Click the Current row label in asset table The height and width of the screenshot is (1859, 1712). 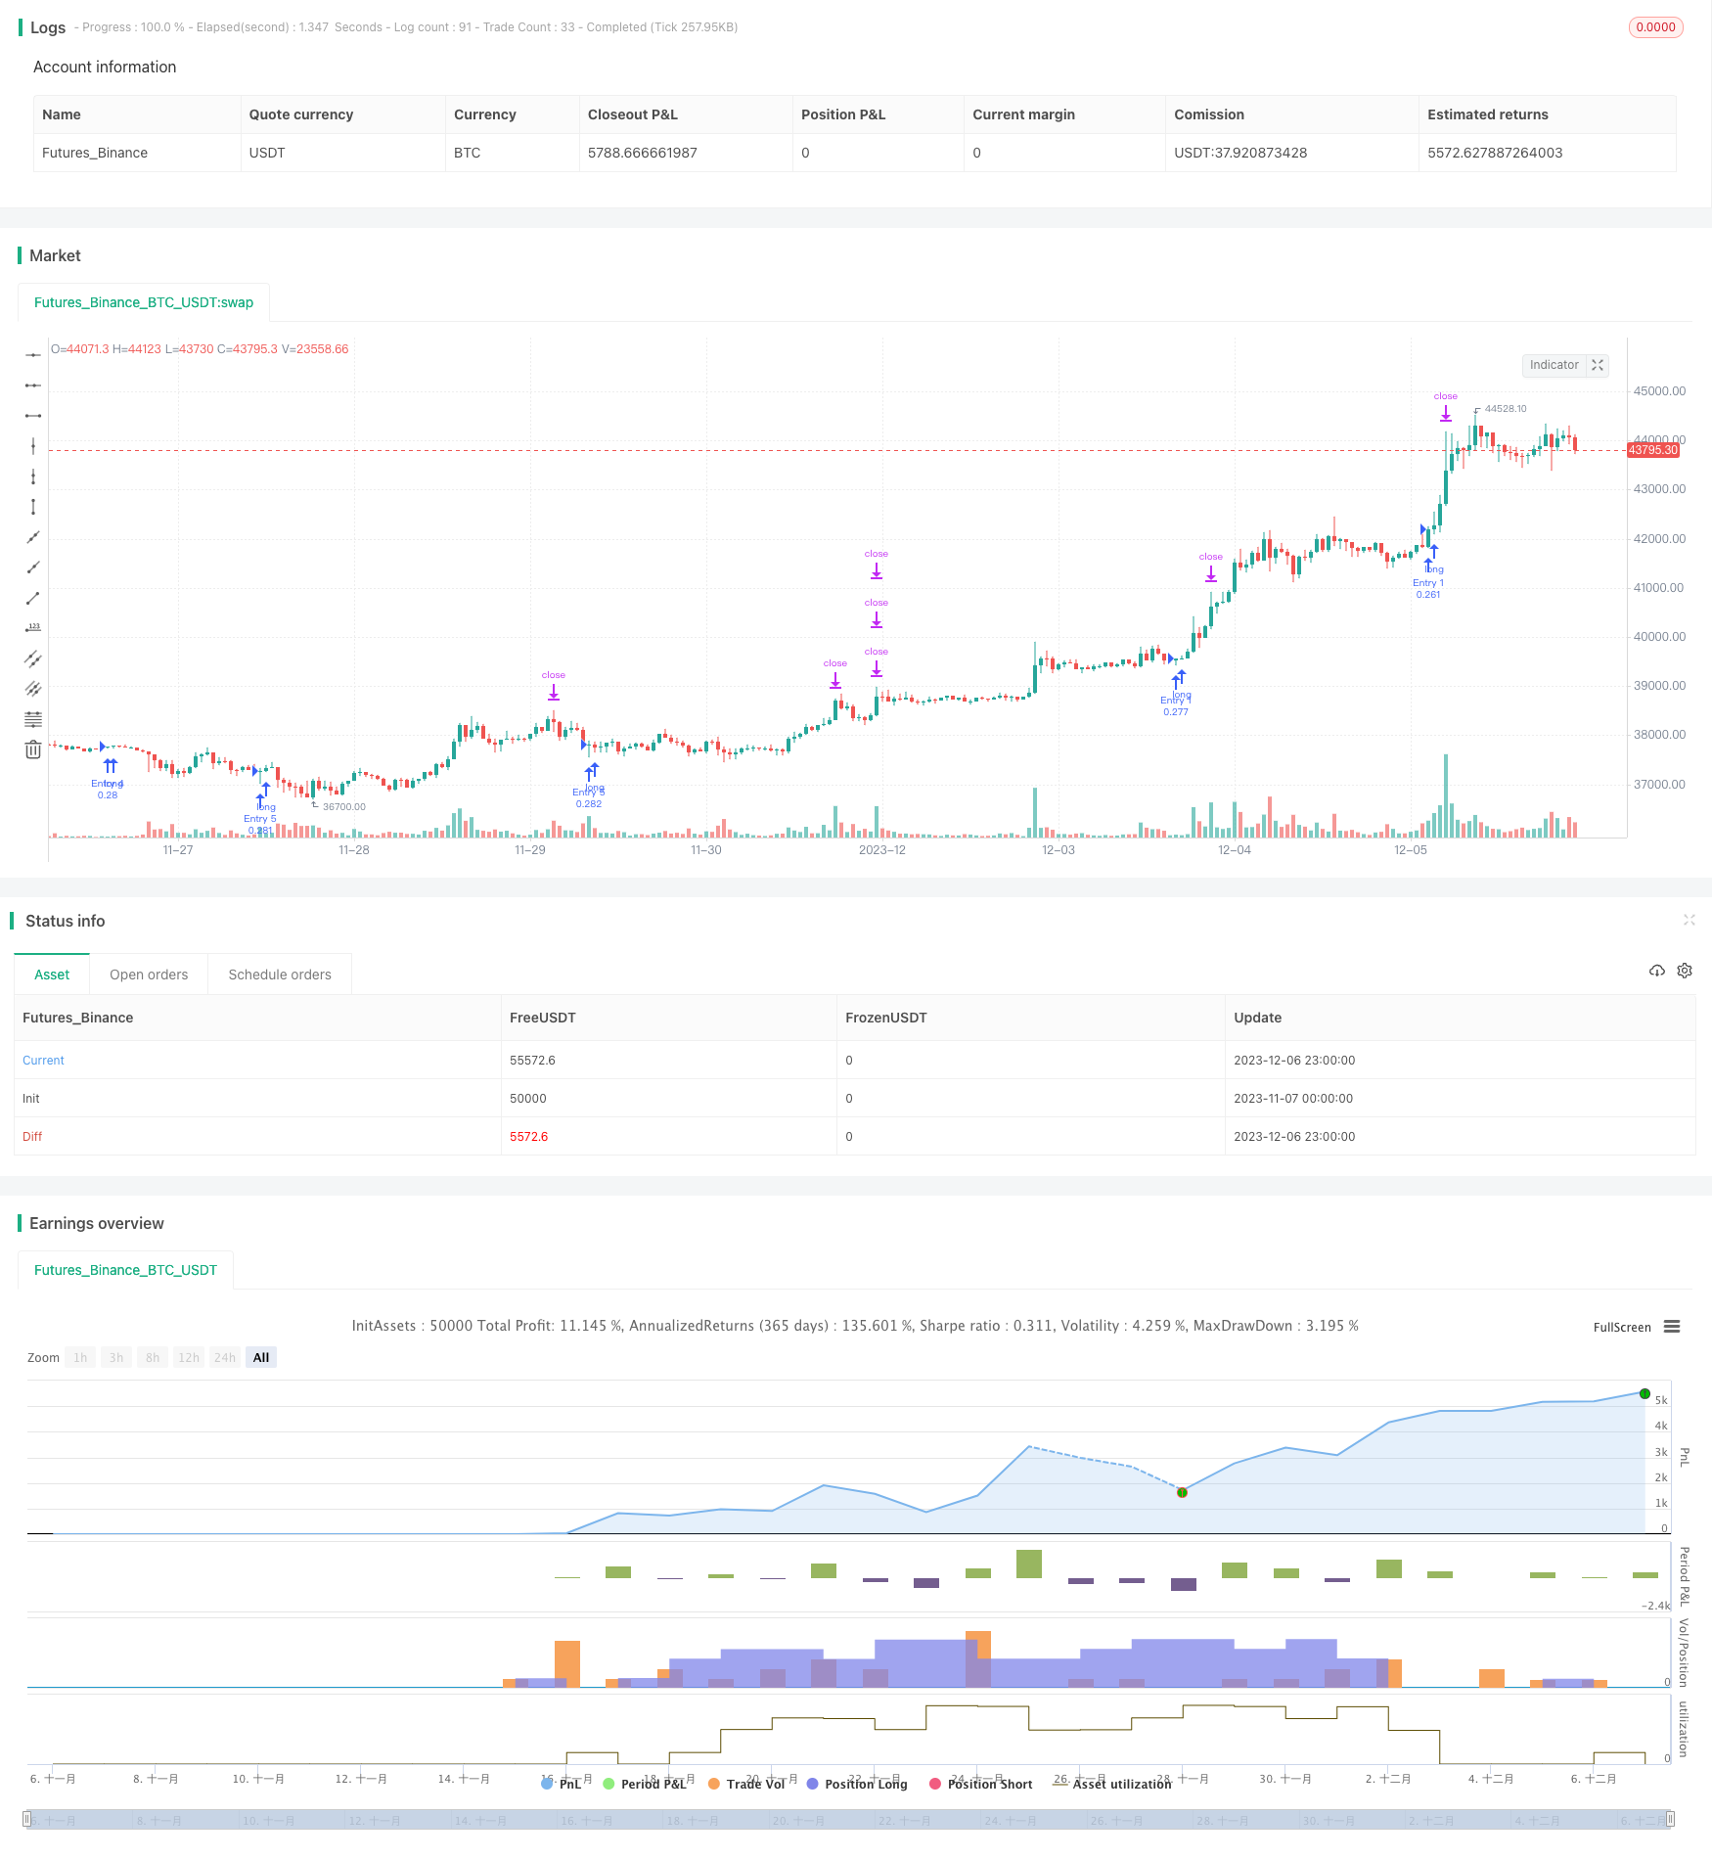(x=43, y=1061)
